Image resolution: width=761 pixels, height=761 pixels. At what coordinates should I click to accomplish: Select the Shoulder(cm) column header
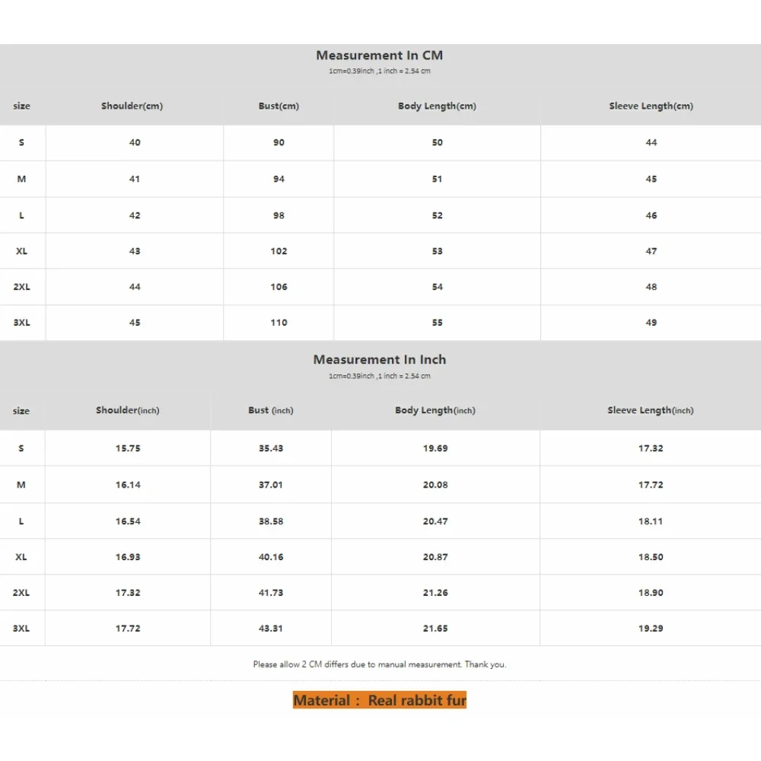coord(132,106)
